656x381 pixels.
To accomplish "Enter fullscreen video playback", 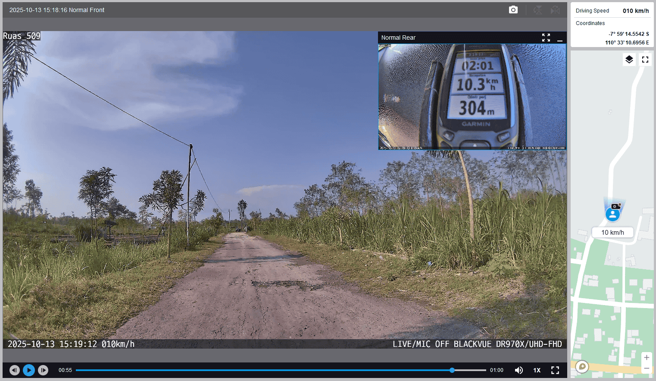I will [x=555, y=370].
